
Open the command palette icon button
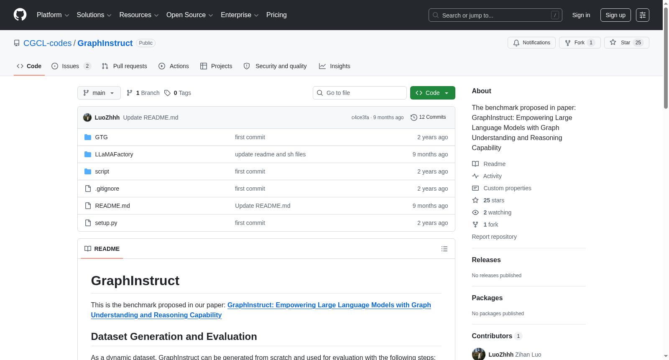pos(643,15)
